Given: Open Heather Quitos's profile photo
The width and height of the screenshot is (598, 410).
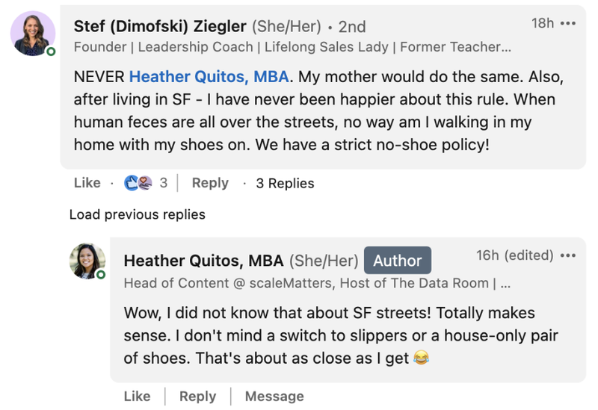Looking at the screenshot, I should pos(87,261).
